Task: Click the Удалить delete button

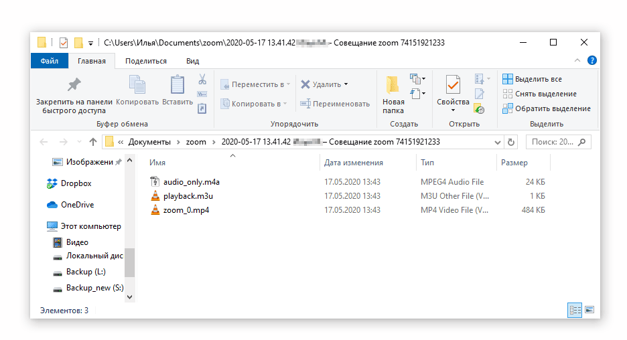Action: [324, 85]
